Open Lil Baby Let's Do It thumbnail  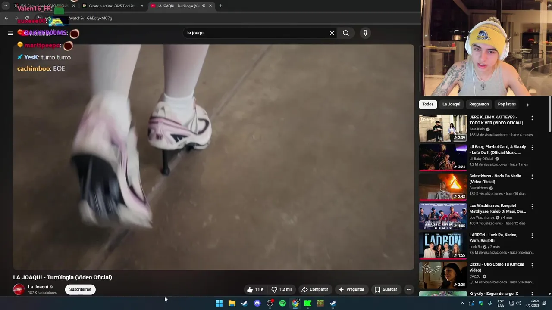coord(443,157)
